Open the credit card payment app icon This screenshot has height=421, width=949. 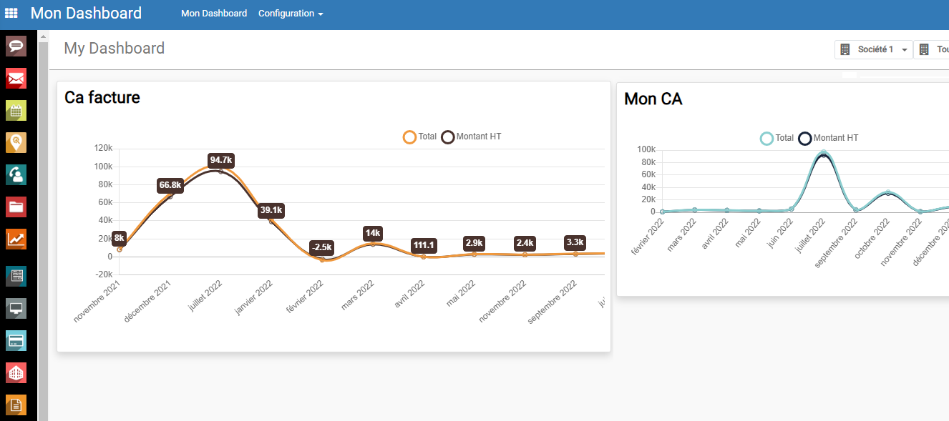16,341
